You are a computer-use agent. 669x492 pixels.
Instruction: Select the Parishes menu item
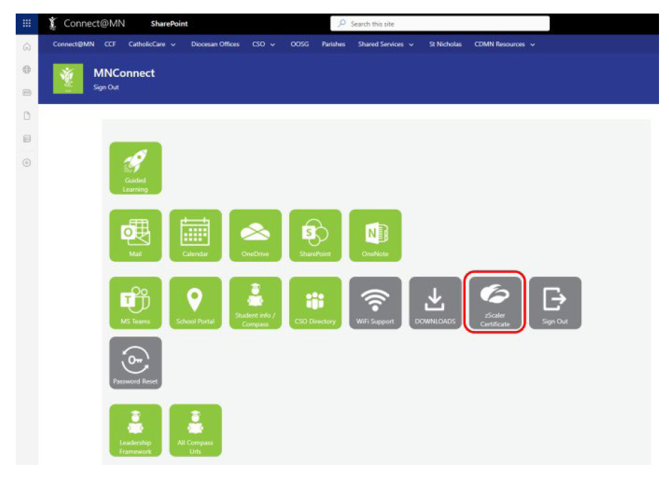tap(333, 44)
